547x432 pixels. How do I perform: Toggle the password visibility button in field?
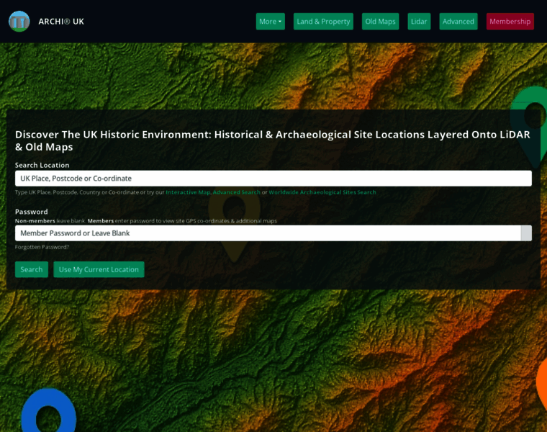[526, 233]
